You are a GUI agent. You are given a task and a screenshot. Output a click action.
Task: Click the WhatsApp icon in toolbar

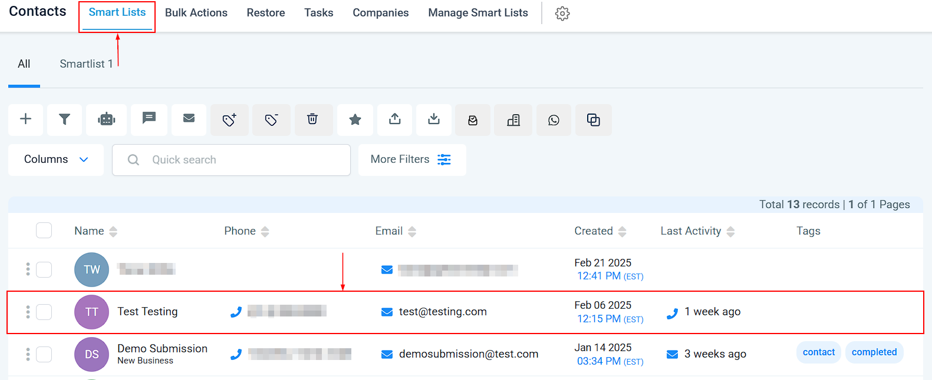click(x=554, y=120)
